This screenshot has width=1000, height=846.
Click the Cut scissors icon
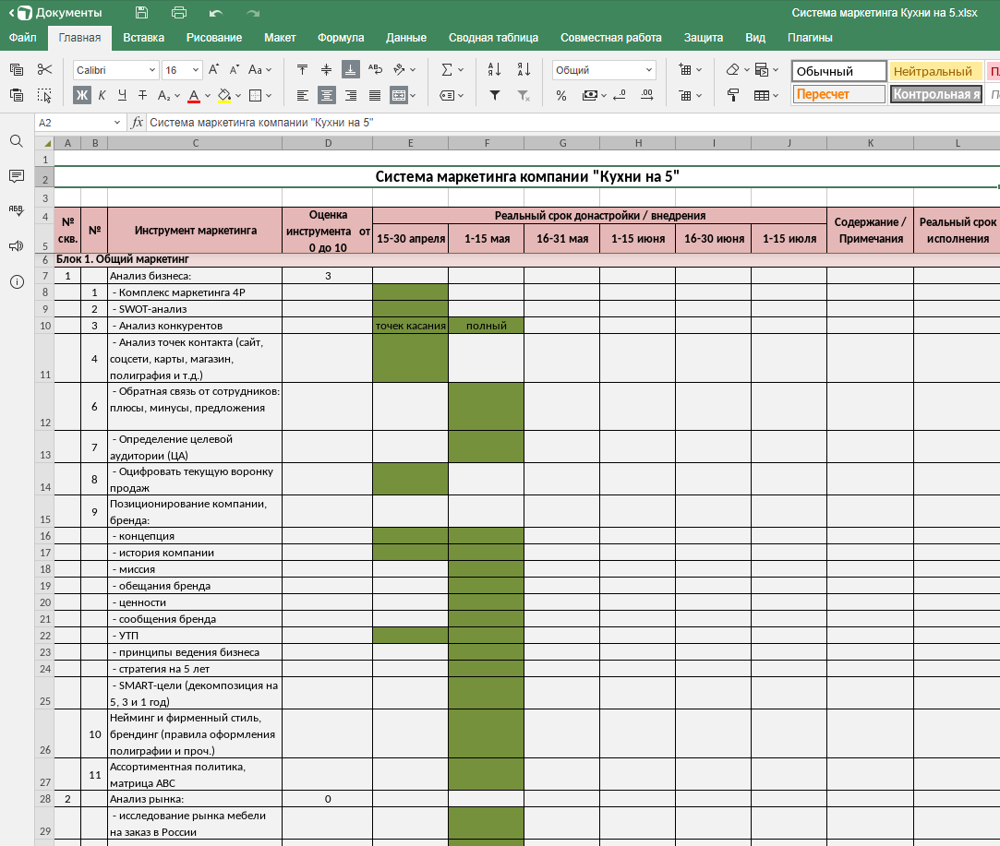(44, 69)
